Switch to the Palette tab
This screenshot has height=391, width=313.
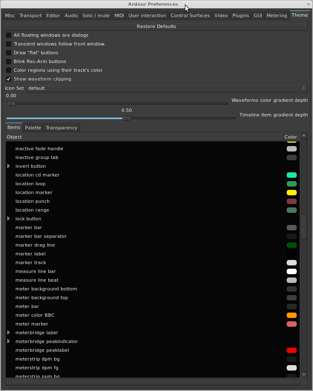coord(33,128)
